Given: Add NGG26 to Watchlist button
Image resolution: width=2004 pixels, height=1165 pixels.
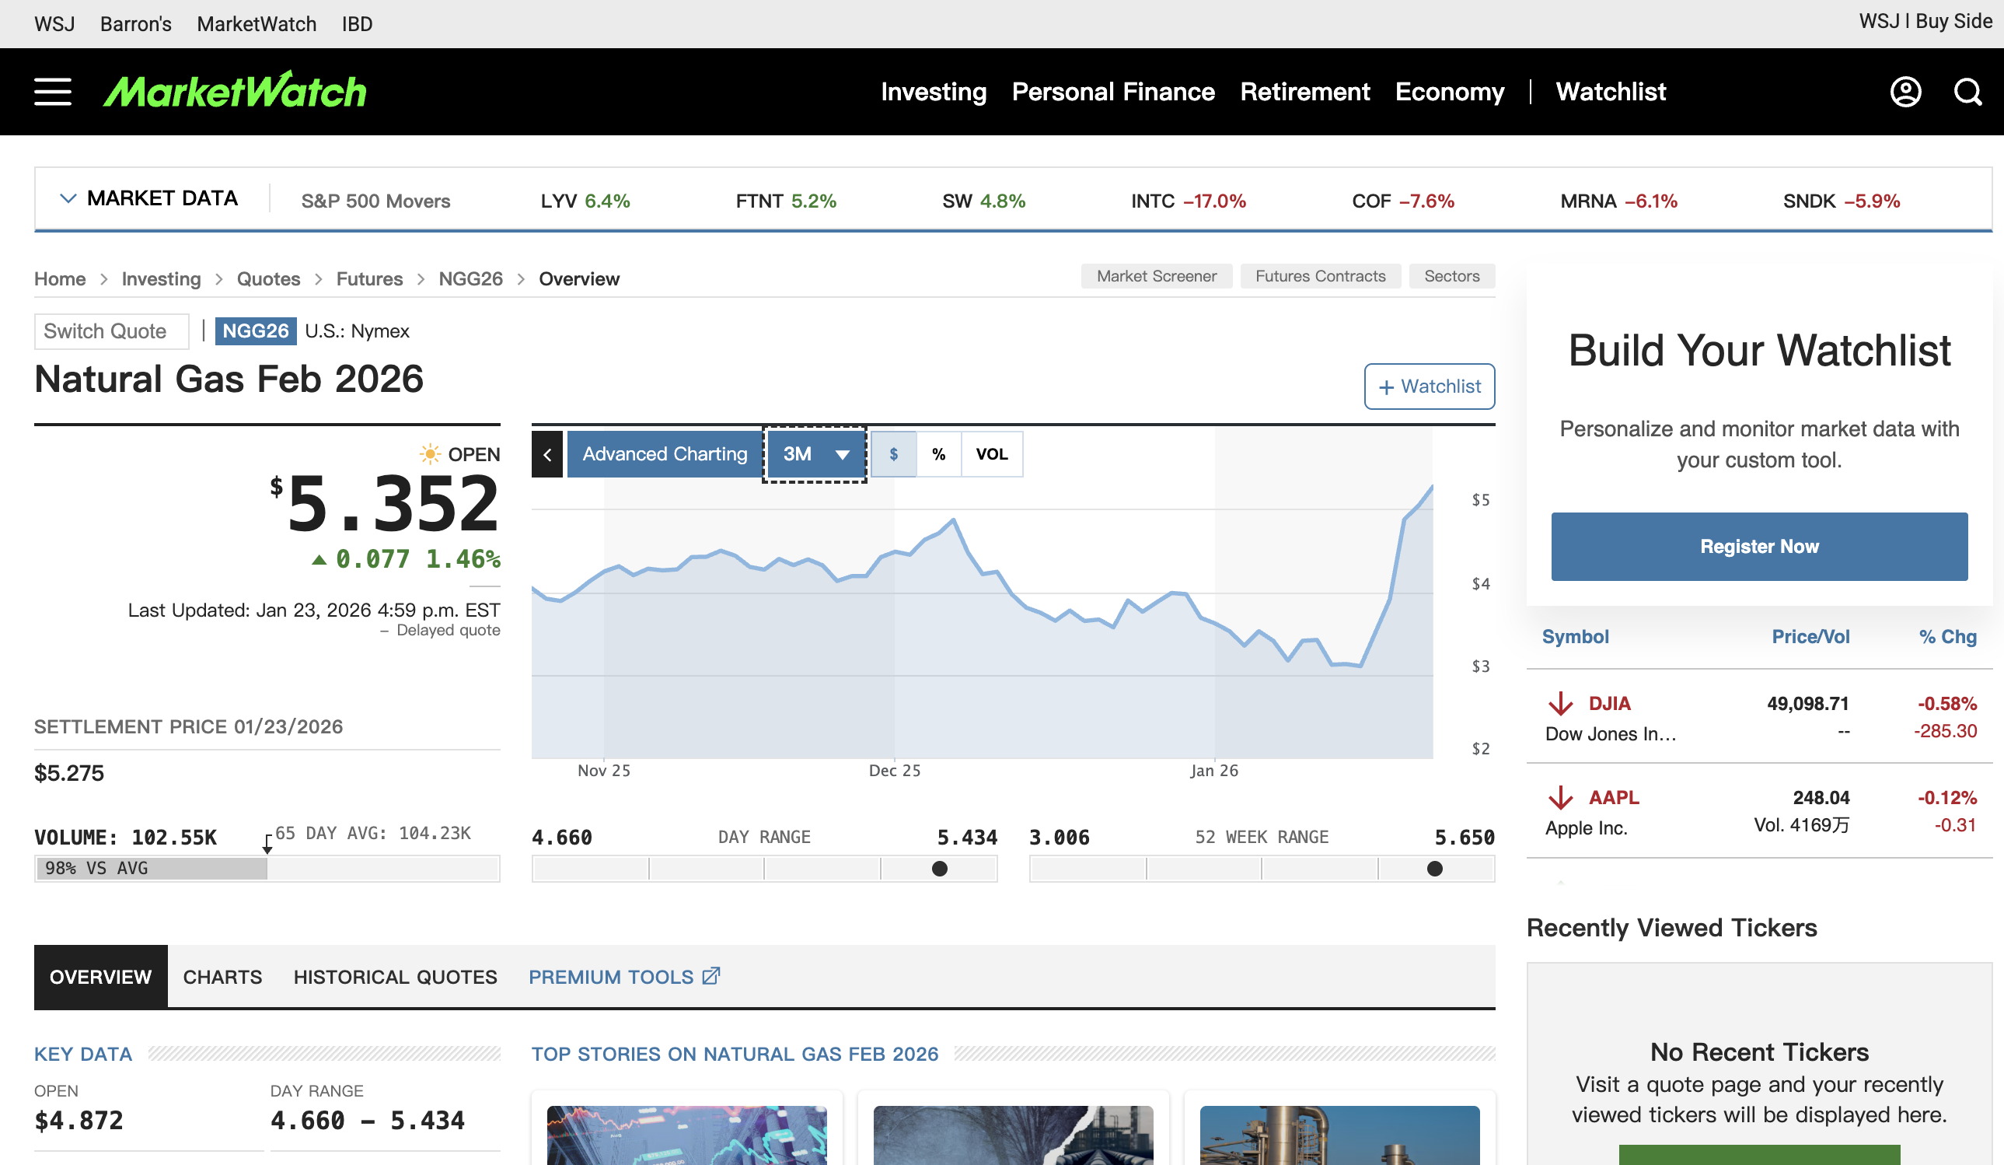Looking at the screenshot, I should click(1428, 387).
